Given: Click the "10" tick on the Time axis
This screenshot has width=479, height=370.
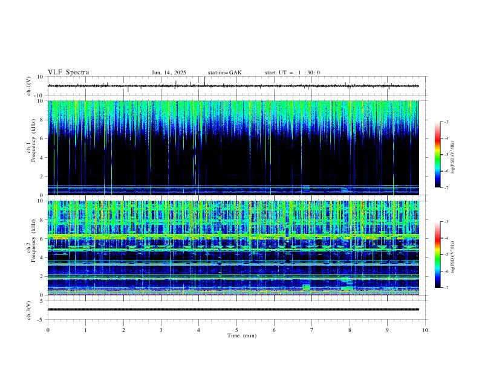Looking at the screenshot, I should [425, 330].
